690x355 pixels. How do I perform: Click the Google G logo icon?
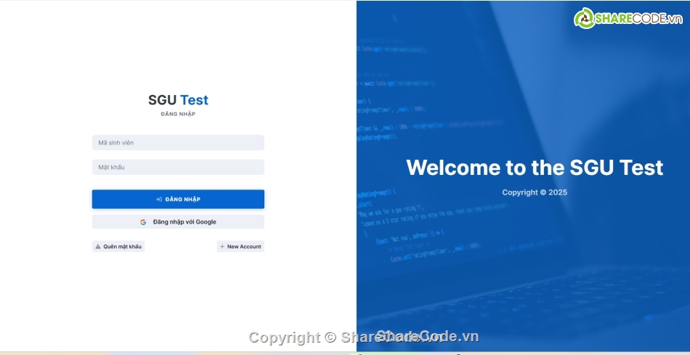tap(143, 222)
